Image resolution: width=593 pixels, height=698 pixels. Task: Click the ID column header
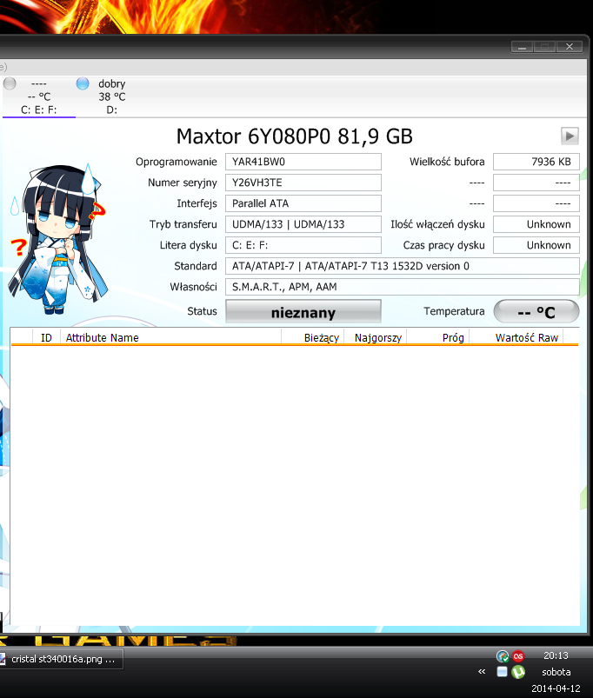[46, 338]
